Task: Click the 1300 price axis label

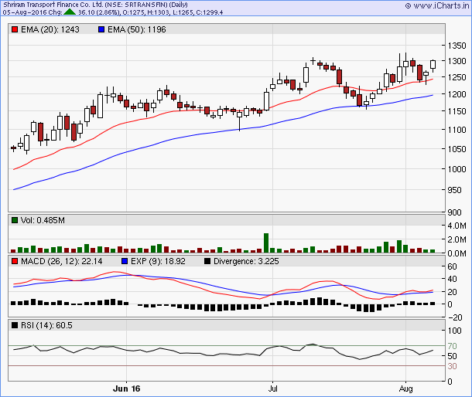Action: click(x=457, y=61)
